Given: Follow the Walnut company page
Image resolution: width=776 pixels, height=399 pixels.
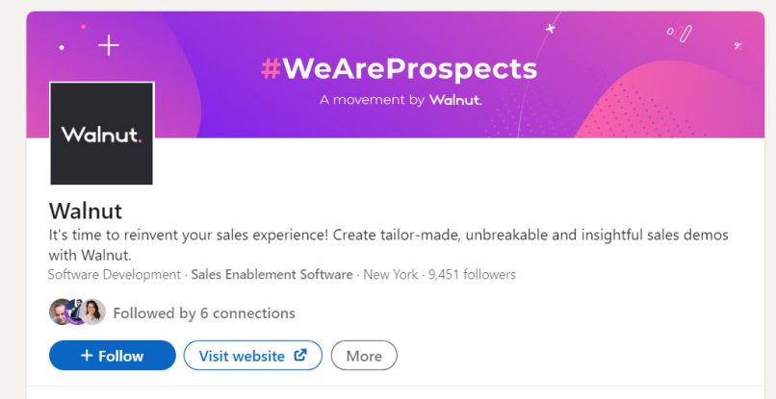Looking at the screenshot, I should (112, 356).
